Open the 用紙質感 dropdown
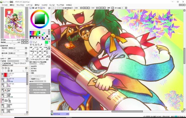The image size is (186, 118). (26, 48)
